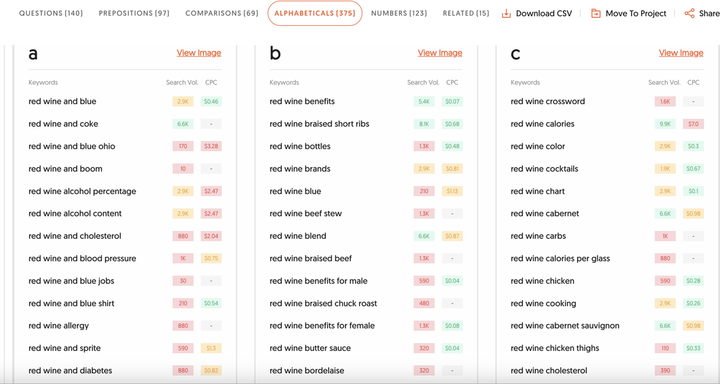The height and width of the screenshot is (384, 720).
Task: Click the Move To Project folder icon
Action: [596, 13]
